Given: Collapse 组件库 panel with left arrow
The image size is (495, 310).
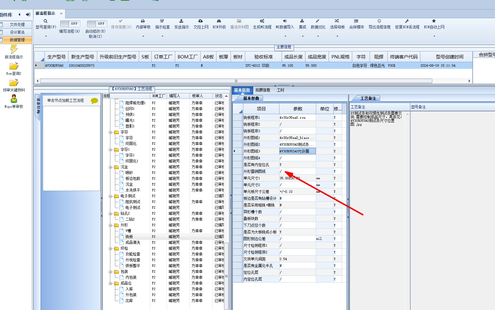Looking at the screenshot, I should click(x=20, y=14).
